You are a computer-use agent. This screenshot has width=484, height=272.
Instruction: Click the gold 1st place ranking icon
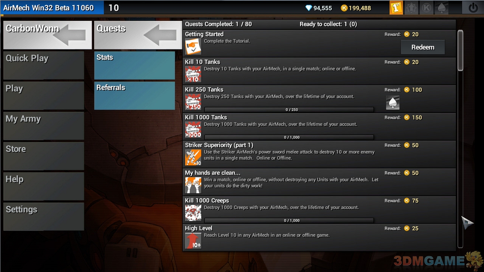point(396,8)
